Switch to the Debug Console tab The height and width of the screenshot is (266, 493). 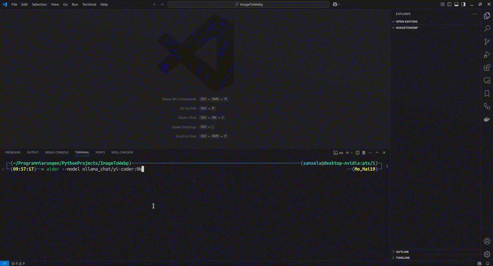57,152
